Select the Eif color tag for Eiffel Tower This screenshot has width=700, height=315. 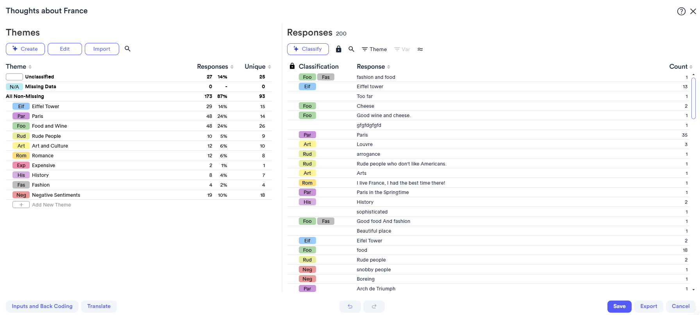(x=21, y=107)
